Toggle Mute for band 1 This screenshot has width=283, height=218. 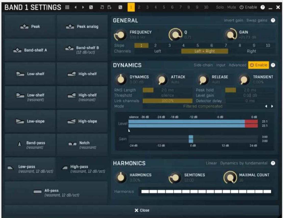(231, 7)
